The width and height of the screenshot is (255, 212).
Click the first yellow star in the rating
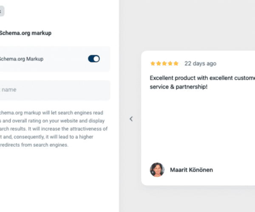153,64
